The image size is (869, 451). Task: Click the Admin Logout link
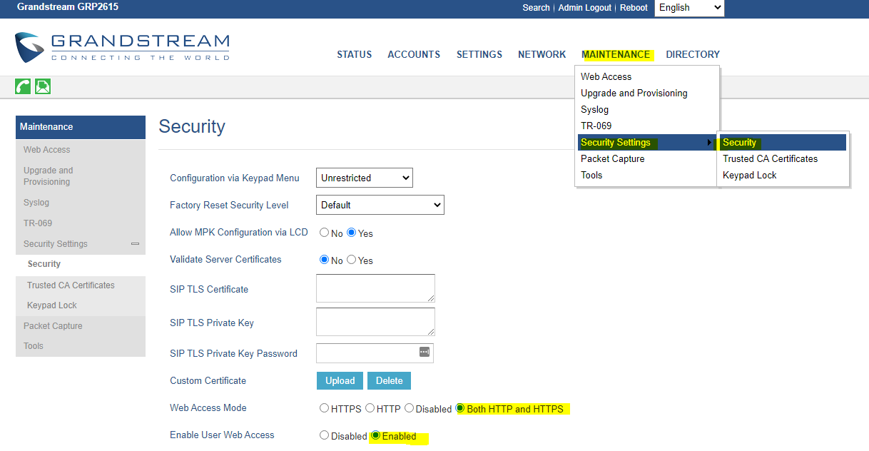(584, 8)
